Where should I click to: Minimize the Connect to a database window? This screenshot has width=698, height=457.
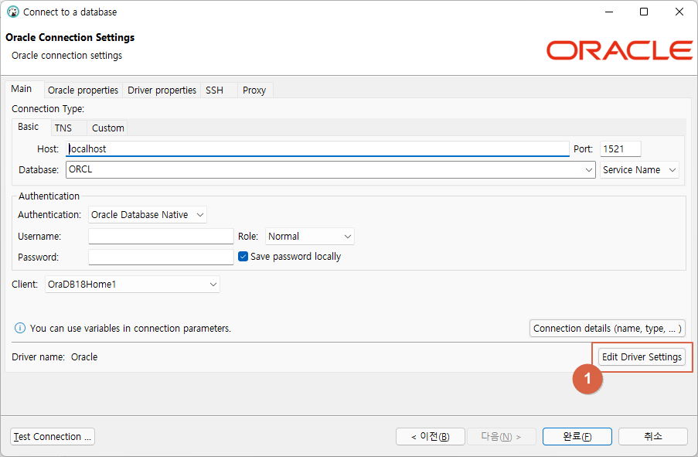point(609,12)
